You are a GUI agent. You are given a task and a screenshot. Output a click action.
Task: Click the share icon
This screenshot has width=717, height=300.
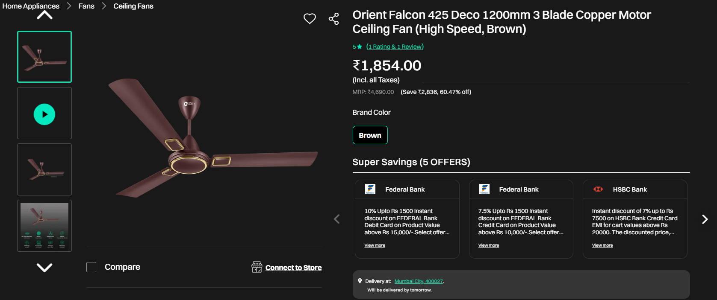(333, 19)
